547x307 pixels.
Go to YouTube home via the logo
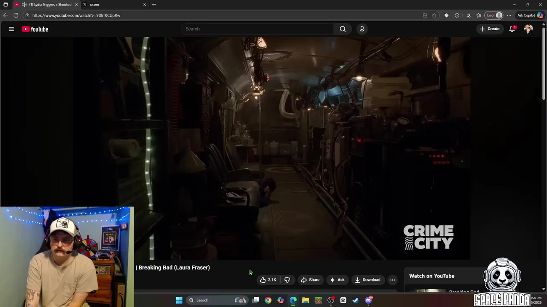[35, 29]
